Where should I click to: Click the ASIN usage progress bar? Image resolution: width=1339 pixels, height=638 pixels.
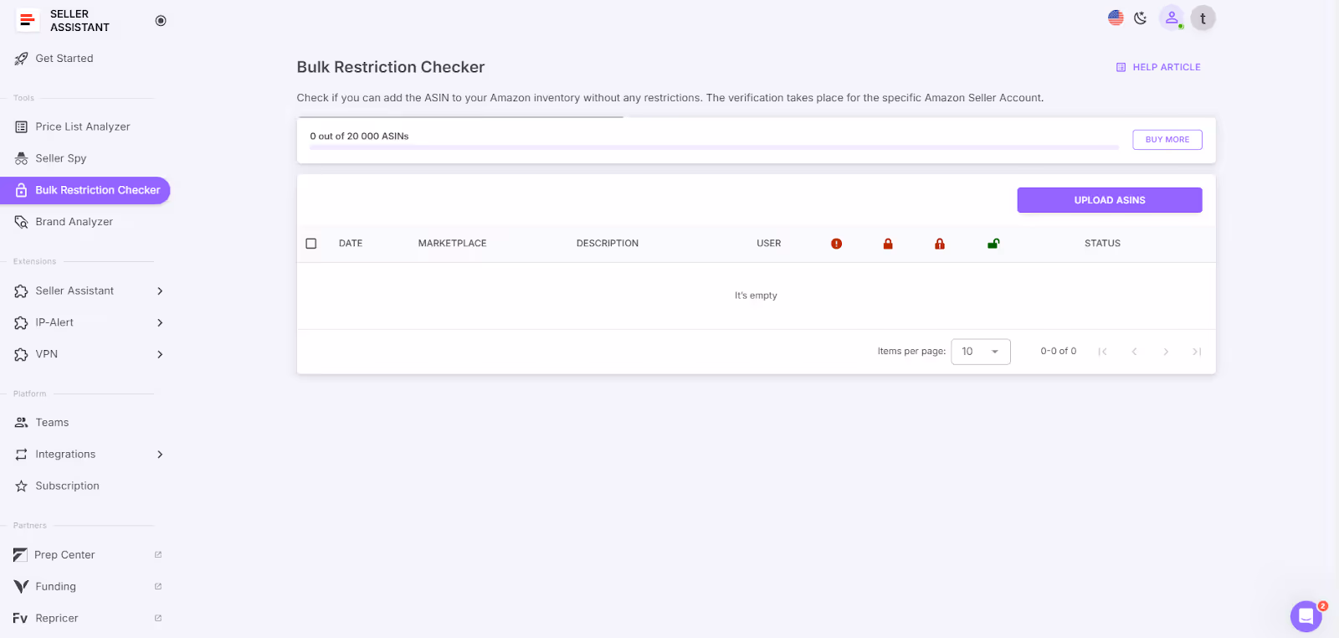[x=714, y=147]
